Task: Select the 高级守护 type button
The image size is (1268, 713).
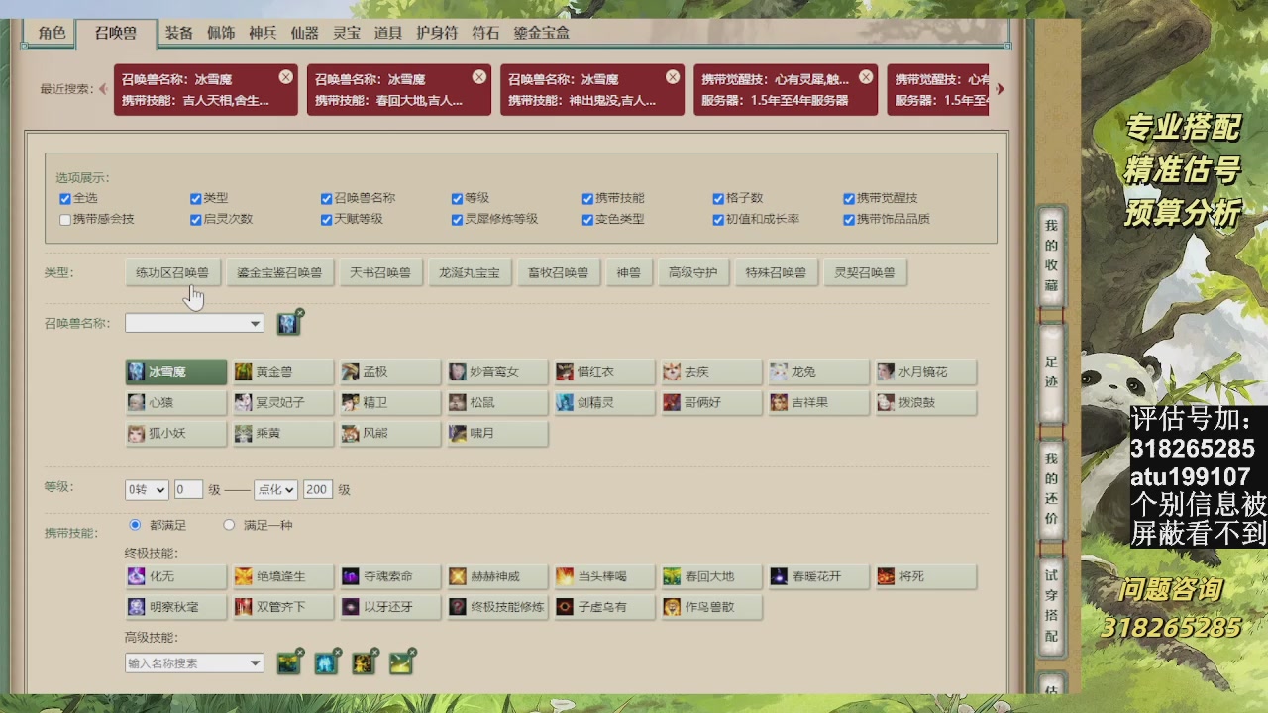Action: pos(692,272)
